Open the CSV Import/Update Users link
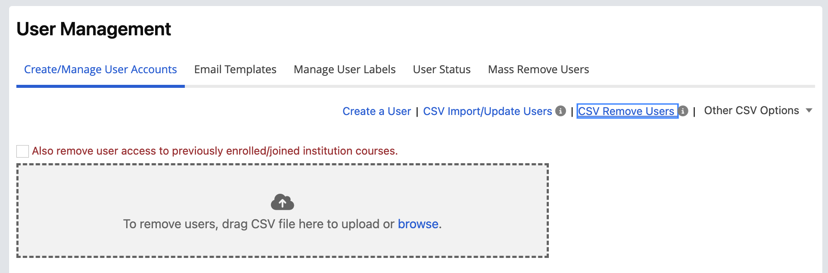The height and width of the screenshot is (273, 828). (x=487, y=111)
